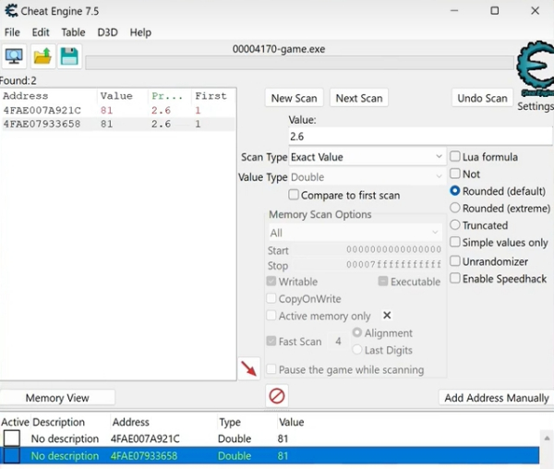Screen dimensions: 554x469
Task: Toggle the Unrandomizer checkbox
Action: [455, 261]
